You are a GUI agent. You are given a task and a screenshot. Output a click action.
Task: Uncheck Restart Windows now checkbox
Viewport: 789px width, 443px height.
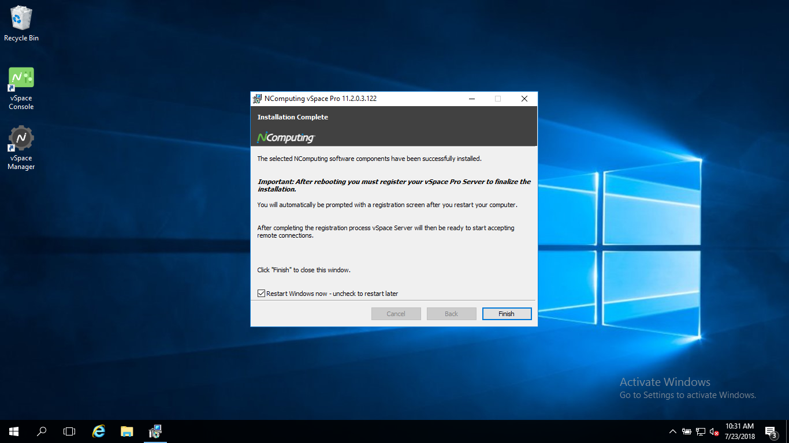pos(262,294)
